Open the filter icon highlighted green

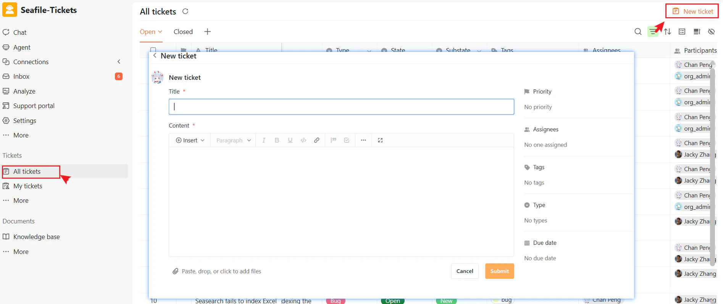[653, 32]
